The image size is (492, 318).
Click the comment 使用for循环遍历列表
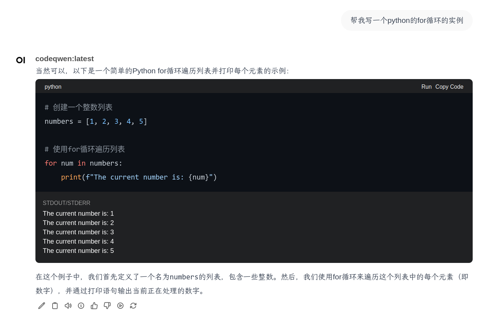84,149
